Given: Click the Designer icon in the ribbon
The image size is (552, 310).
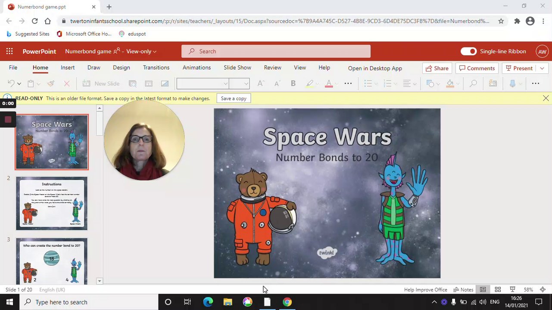Looking at the screenshot, I should [493, 84].
